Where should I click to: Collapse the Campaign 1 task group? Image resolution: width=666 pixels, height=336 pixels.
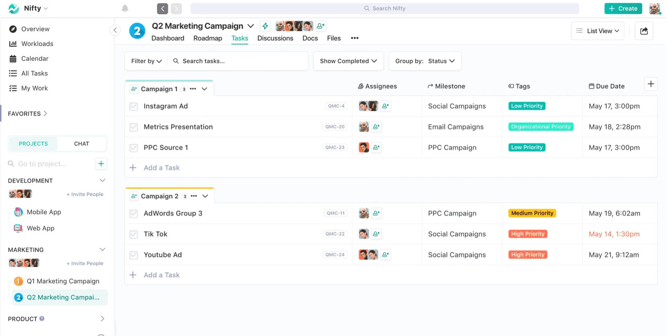click(205, 89)
